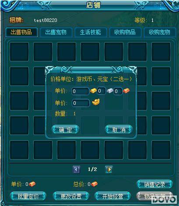The width and height of the screenshot is (179, 206).
Task: Click the 开始经营 button
Action: pyautogui.click(x=112, y=196)
